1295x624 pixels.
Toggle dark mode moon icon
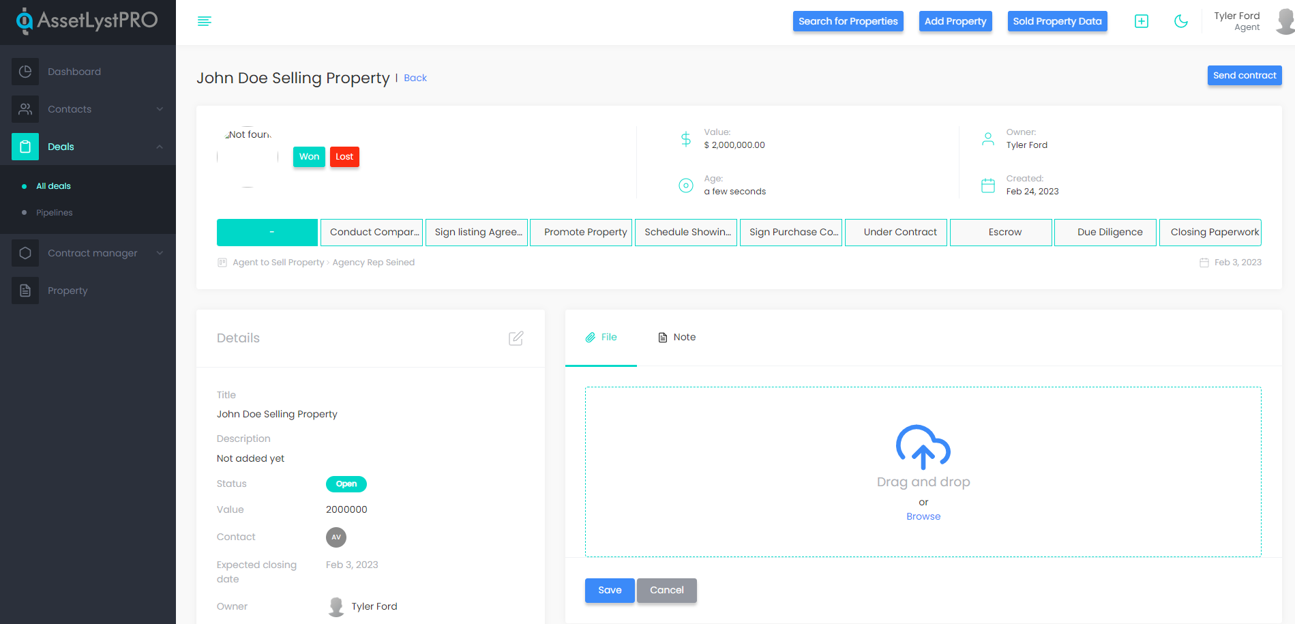pyautogui.click(x=1180, y=21)
